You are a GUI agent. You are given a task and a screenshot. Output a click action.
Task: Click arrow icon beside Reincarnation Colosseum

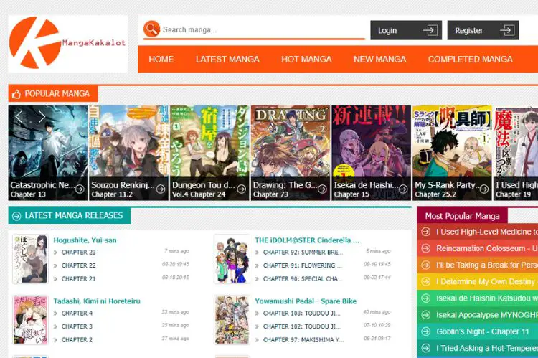(x=426, y=248)
